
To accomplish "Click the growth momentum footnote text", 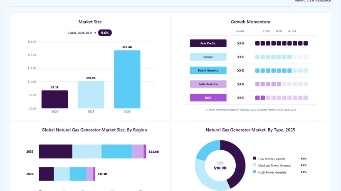I will click(x=250, y=110).
